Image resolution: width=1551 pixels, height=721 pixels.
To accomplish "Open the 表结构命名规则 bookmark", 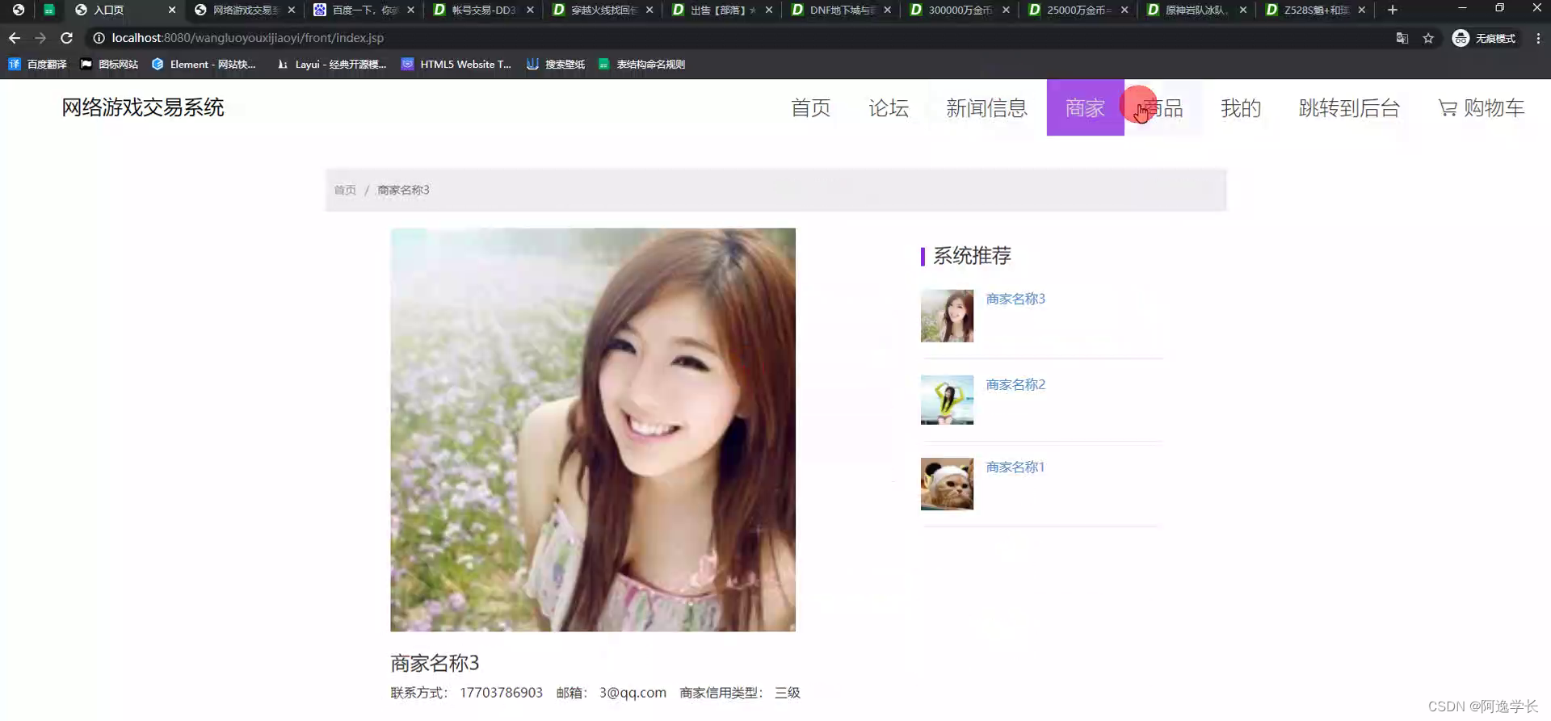I will pos(641,64).
